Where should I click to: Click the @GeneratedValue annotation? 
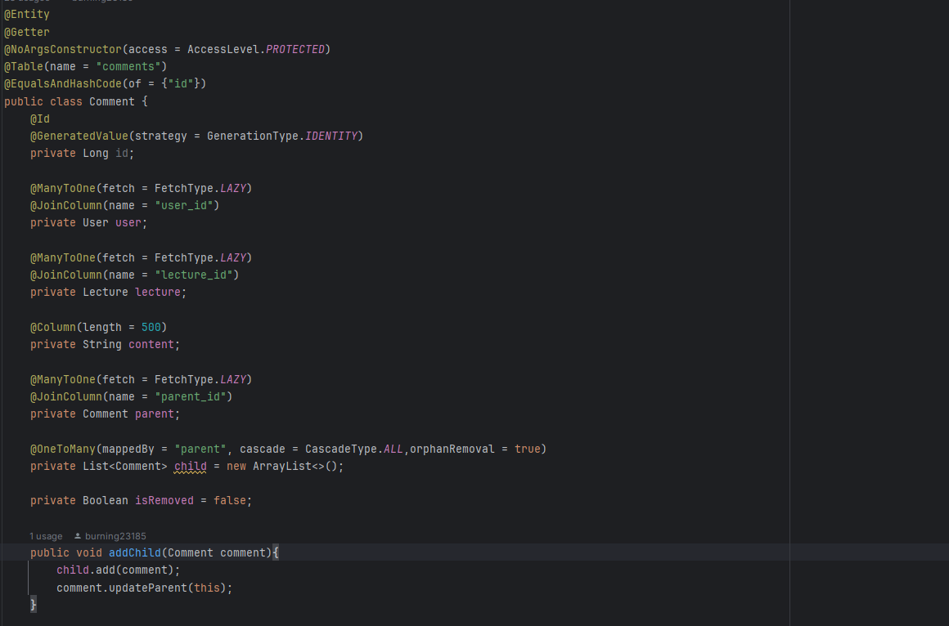(x=79, y=136)
